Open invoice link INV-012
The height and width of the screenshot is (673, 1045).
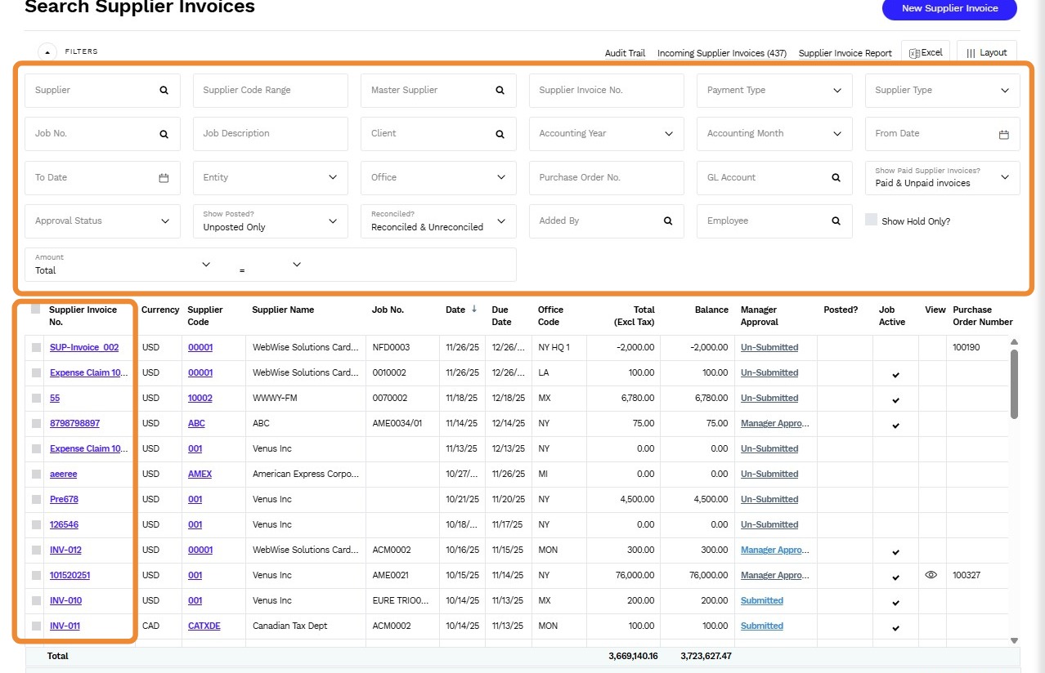tap(65, 550)
